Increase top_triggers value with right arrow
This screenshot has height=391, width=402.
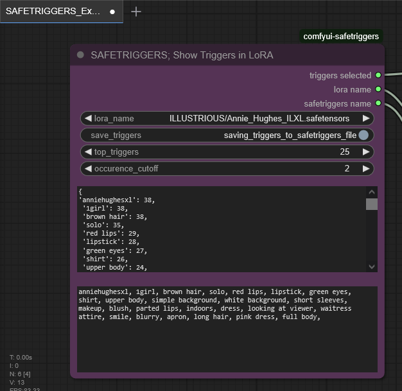coord(366,152)
